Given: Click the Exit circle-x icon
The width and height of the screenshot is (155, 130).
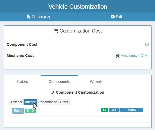Looking at the screenshot, I should (x=113, y=17).
